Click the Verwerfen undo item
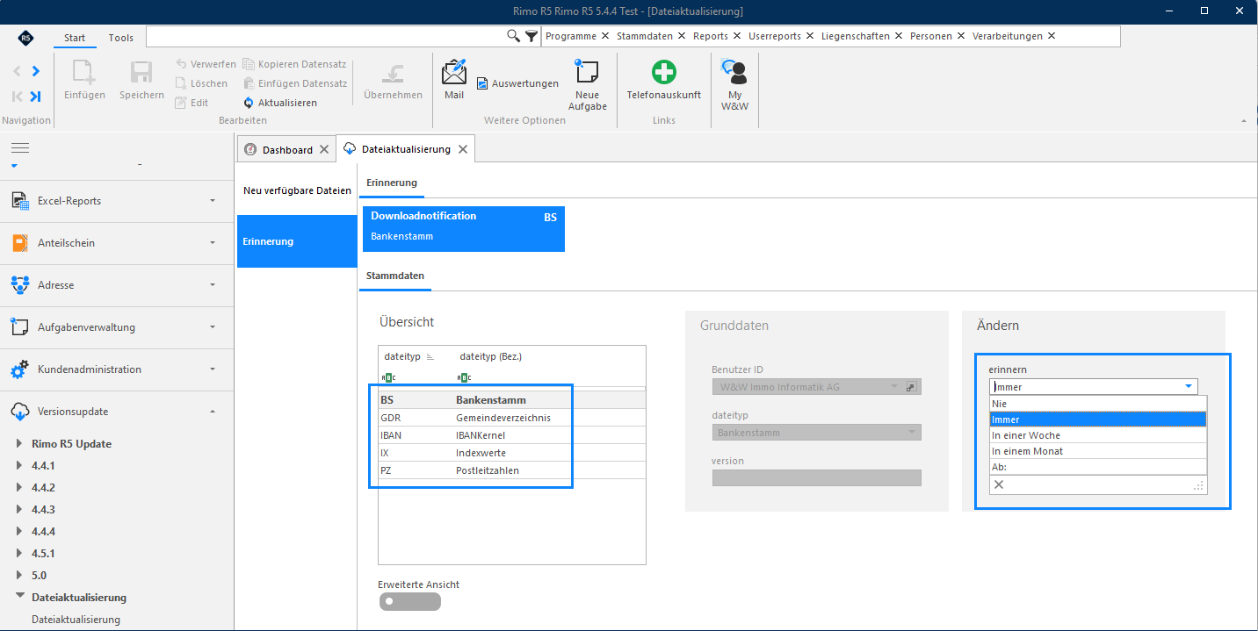Image resolution: width=1258 pixels, height=631 pixels. click(x=206, y=64)
